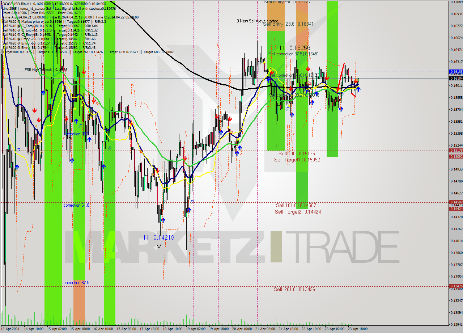The width and height of the screenshot is (463, 333).
Task: Click the 'I I I 0.16256' wave label
Action: tap(295, 48)
